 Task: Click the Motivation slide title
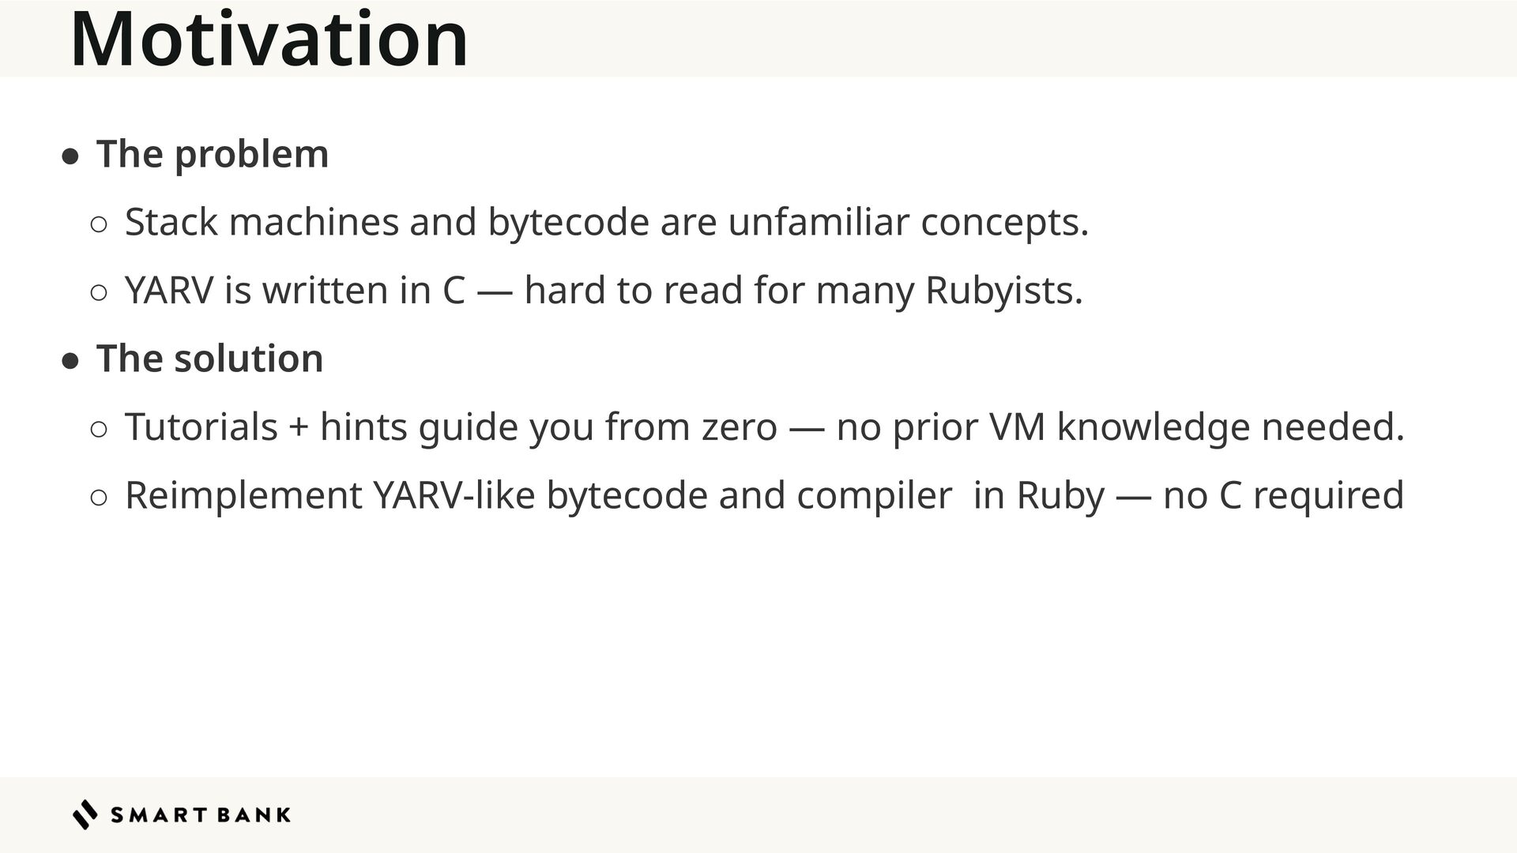(269, 39)
